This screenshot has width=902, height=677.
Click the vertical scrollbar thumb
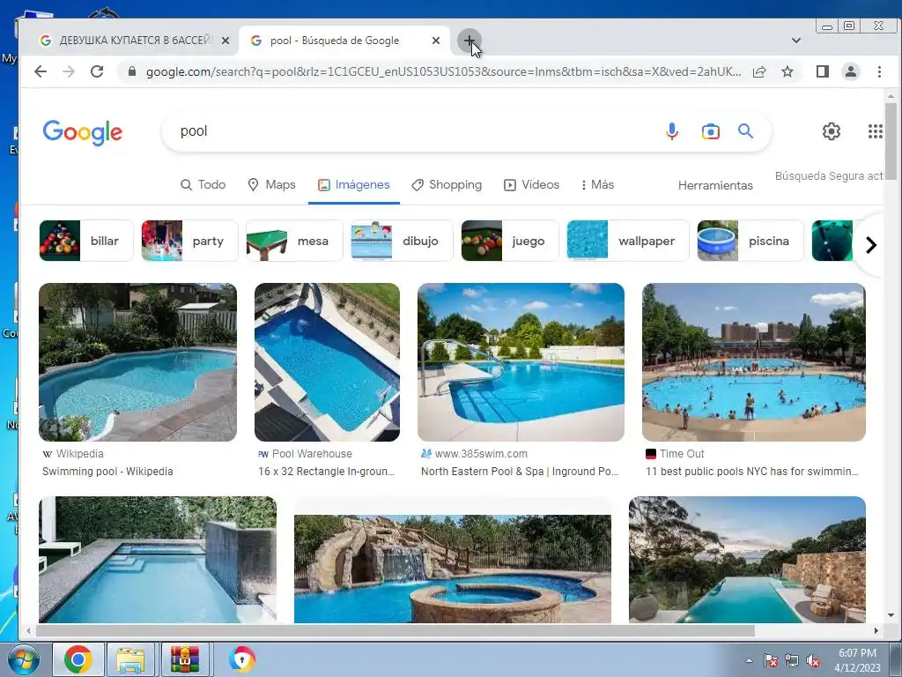[x=891, y=142]
